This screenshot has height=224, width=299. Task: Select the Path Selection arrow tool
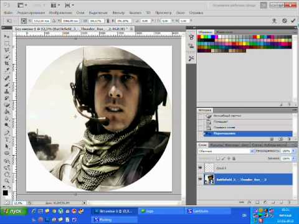[x=7, y=146]
